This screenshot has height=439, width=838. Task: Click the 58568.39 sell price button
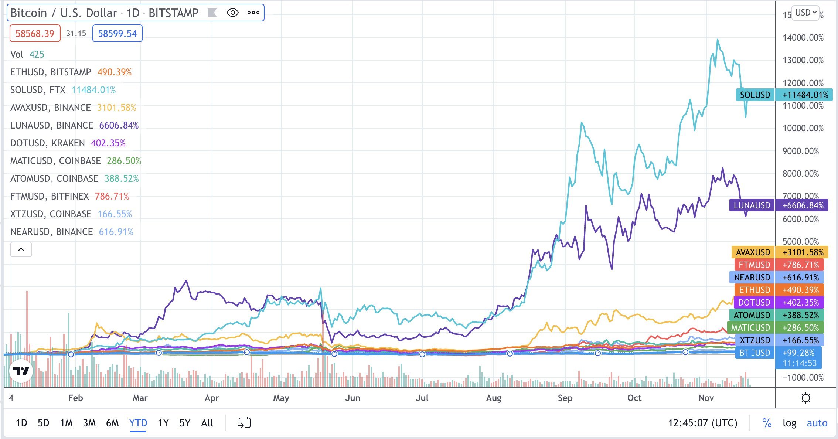(35, 34)
